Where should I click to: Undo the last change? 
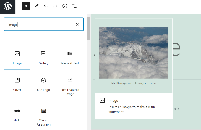46,6
